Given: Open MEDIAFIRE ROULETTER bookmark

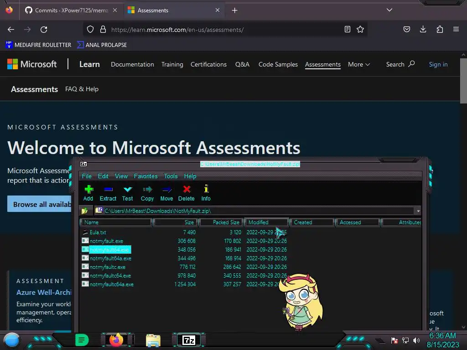Looking at the screenshot, I should [x=38, y=45].
